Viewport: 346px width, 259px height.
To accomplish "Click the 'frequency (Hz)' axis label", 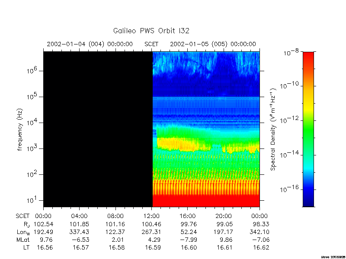I will (20, 129).
